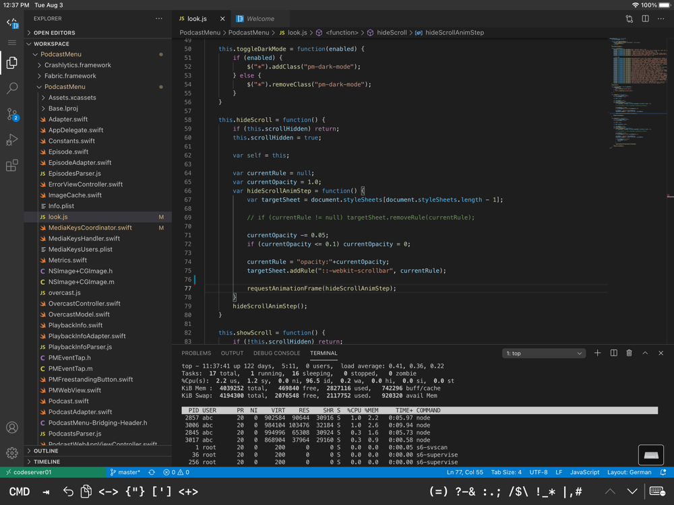Kill the terminal with trash icon

pyautogui.click(x=629, y=353)
